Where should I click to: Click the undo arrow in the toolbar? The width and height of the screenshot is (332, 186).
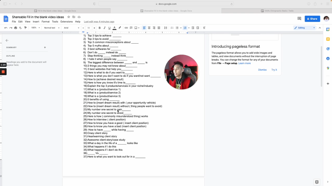tap(6, 28)
